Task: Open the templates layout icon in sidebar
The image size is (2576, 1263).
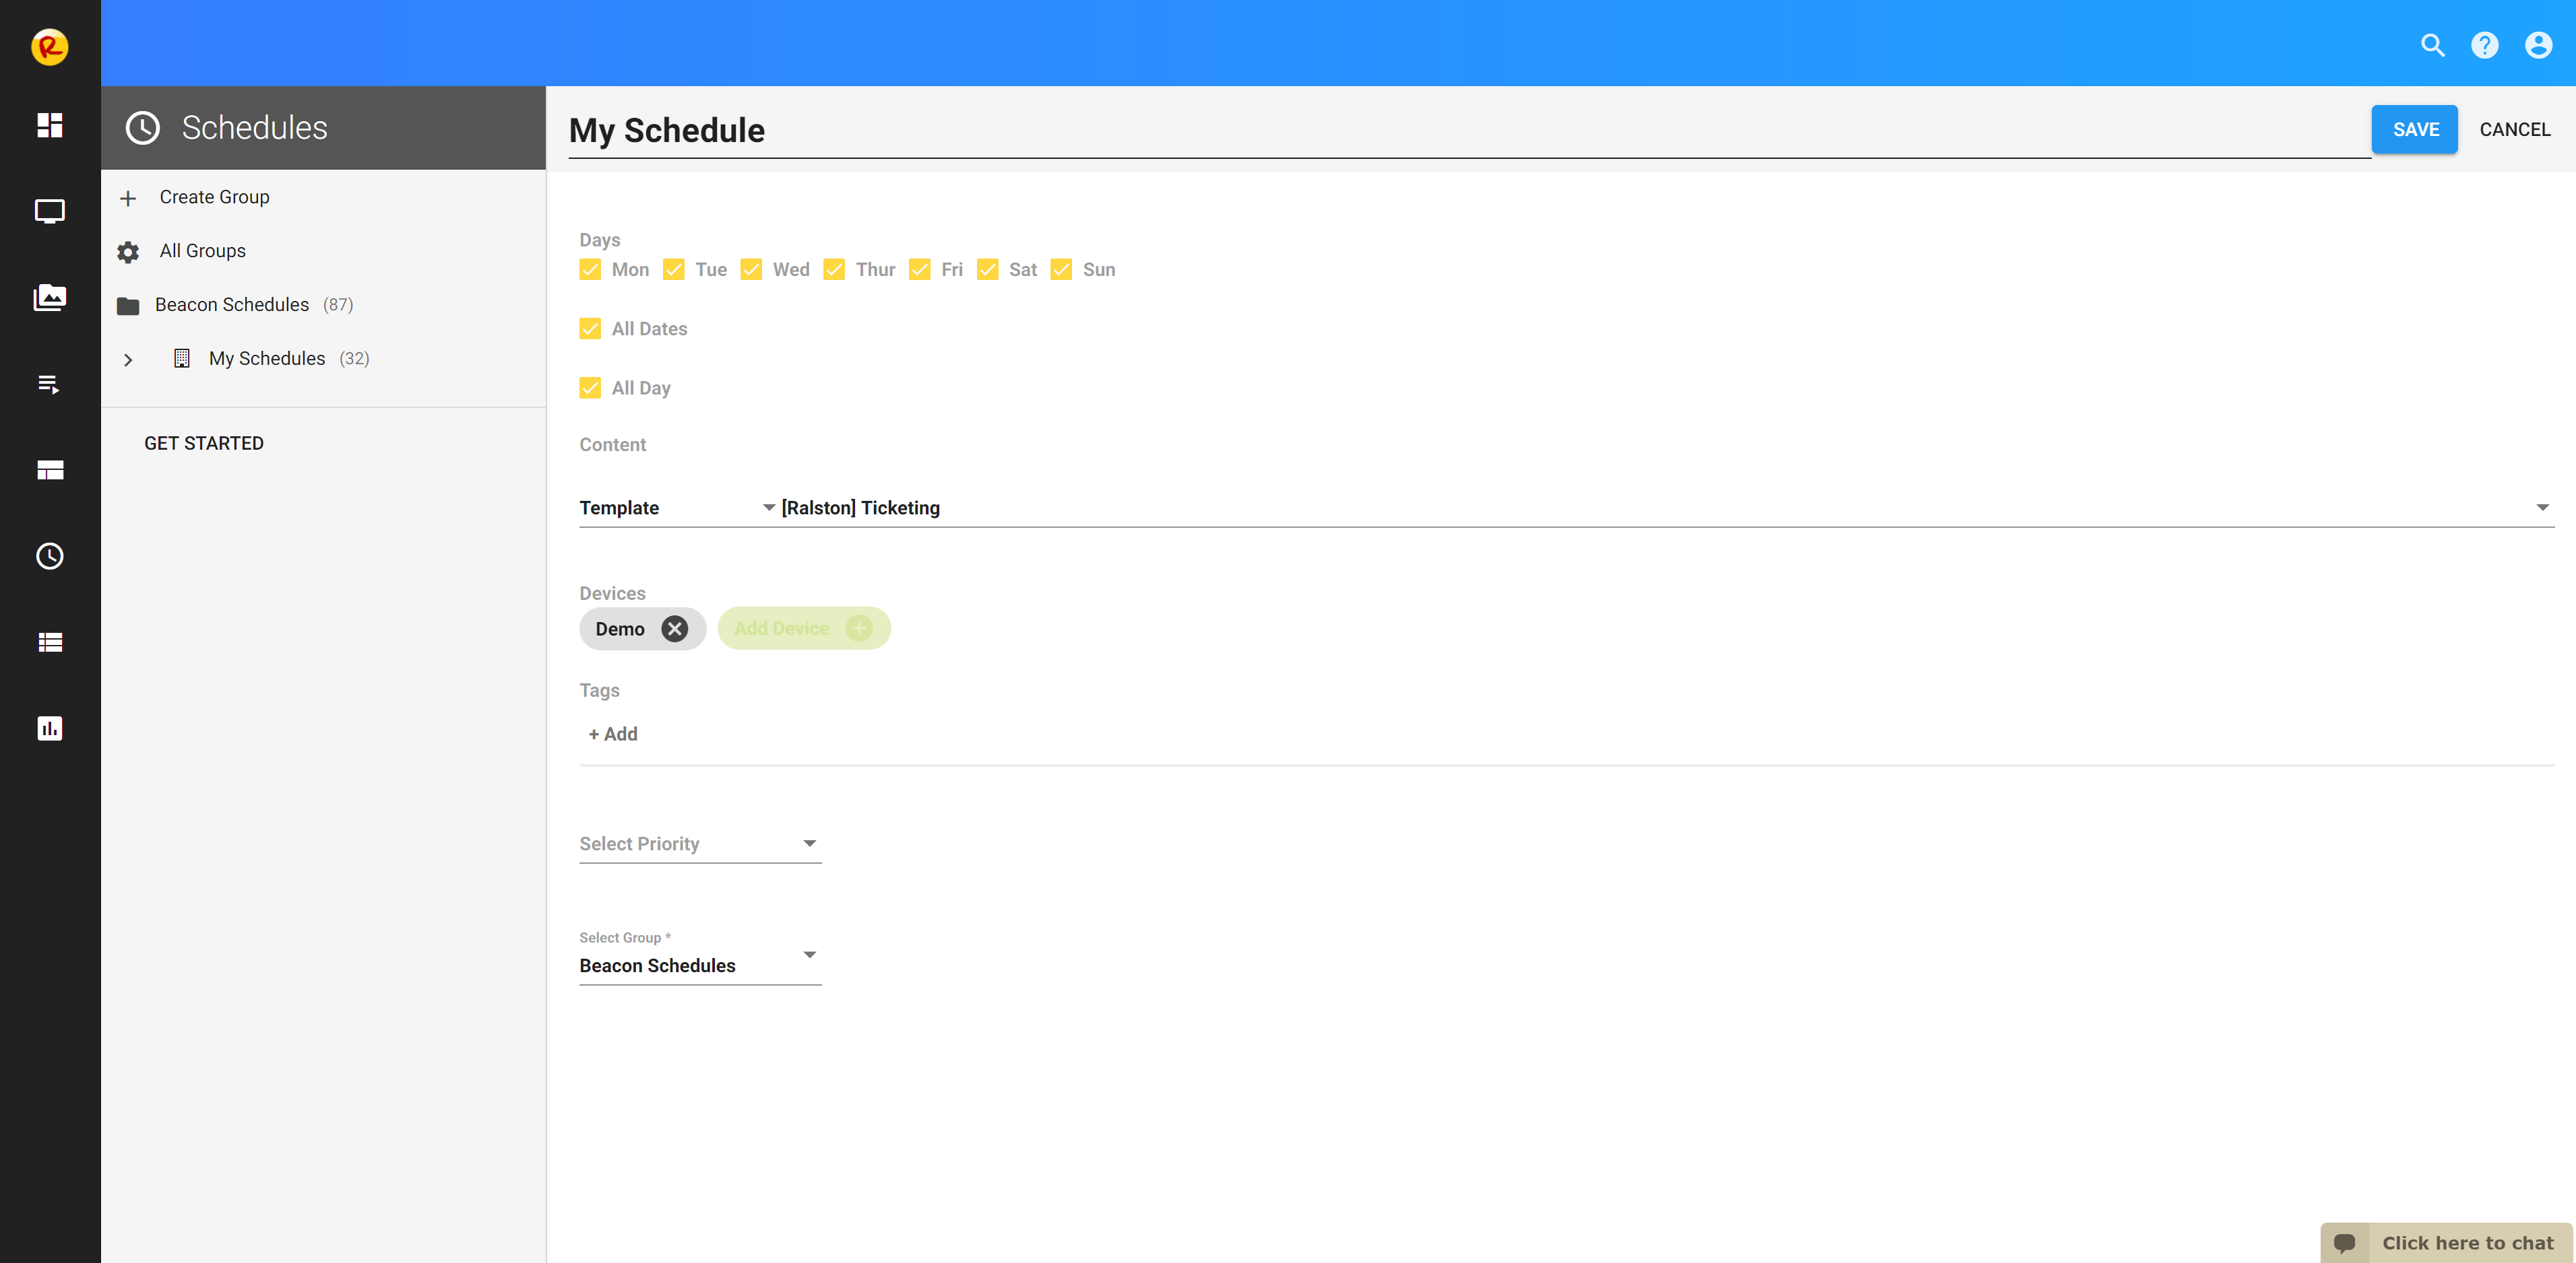Action: (50, 470)
